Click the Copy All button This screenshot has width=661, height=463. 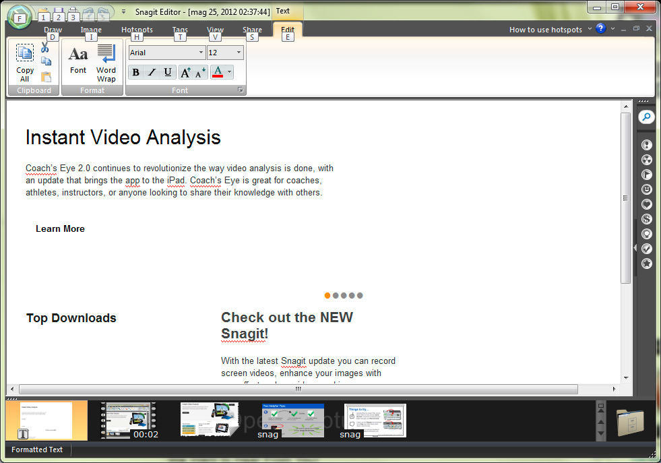(x=25, y=63)
